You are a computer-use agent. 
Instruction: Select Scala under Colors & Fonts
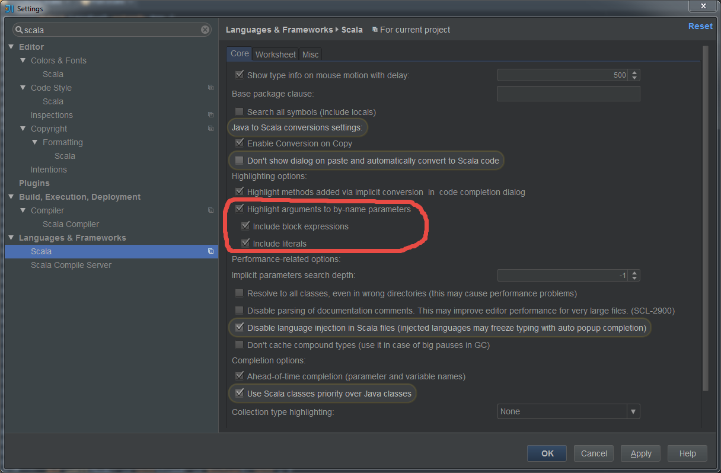(x=53, y=74)
